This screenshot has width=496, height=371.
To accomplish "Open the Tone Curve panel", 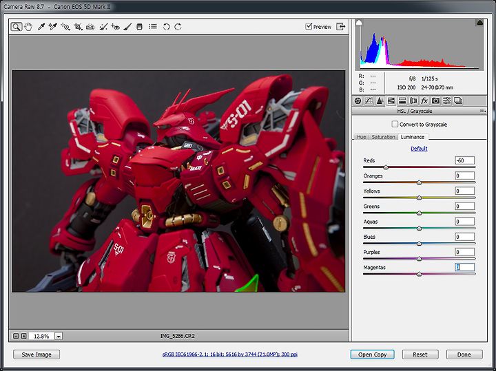I will click(x=369, y=100).
